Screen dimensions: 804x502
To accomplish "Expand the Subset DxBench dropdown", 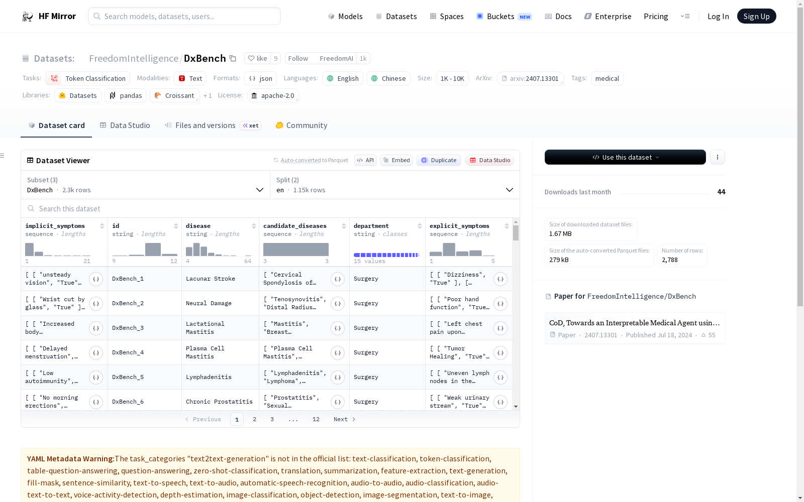I will point(146,185).
